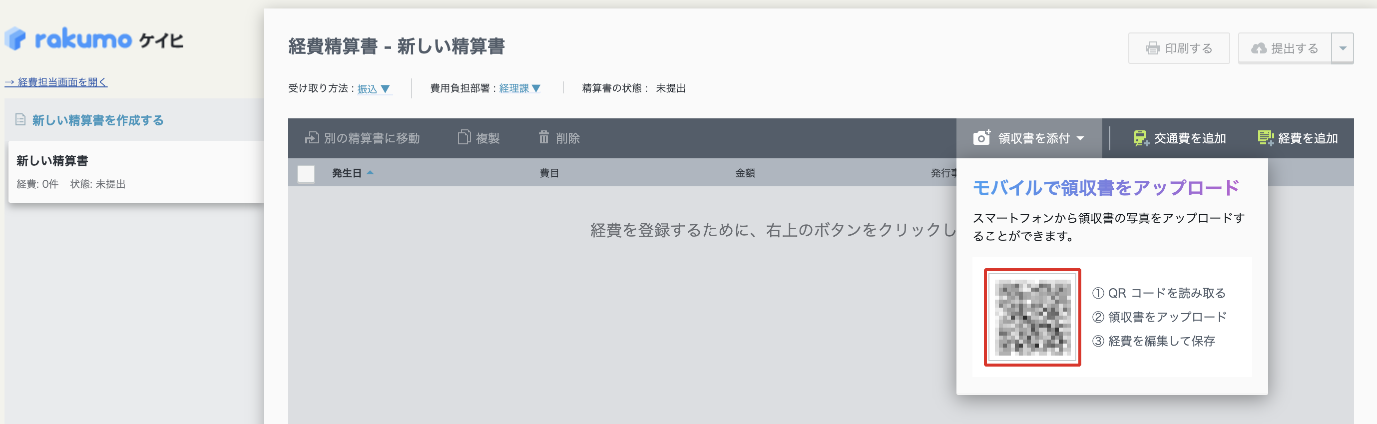Click the 削除 toolbar label
The height and width of the screenshot is (424, 1377).
[x=568, y=138]
